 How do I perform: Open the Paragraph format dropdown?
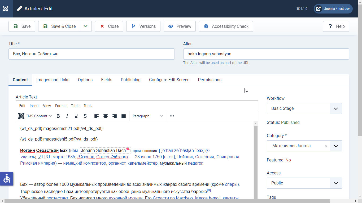click(148, 116)
